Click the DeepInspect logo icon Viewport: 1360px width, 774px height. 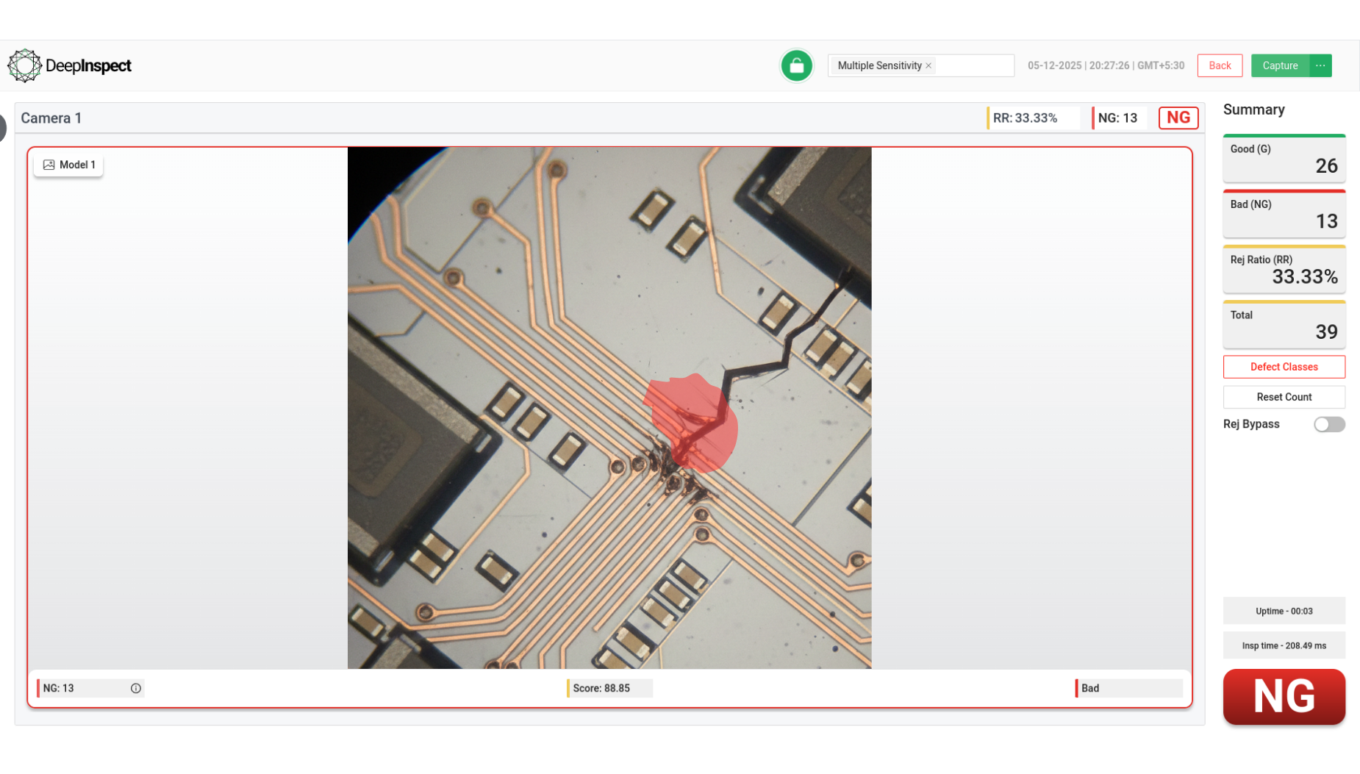point(24,65)
